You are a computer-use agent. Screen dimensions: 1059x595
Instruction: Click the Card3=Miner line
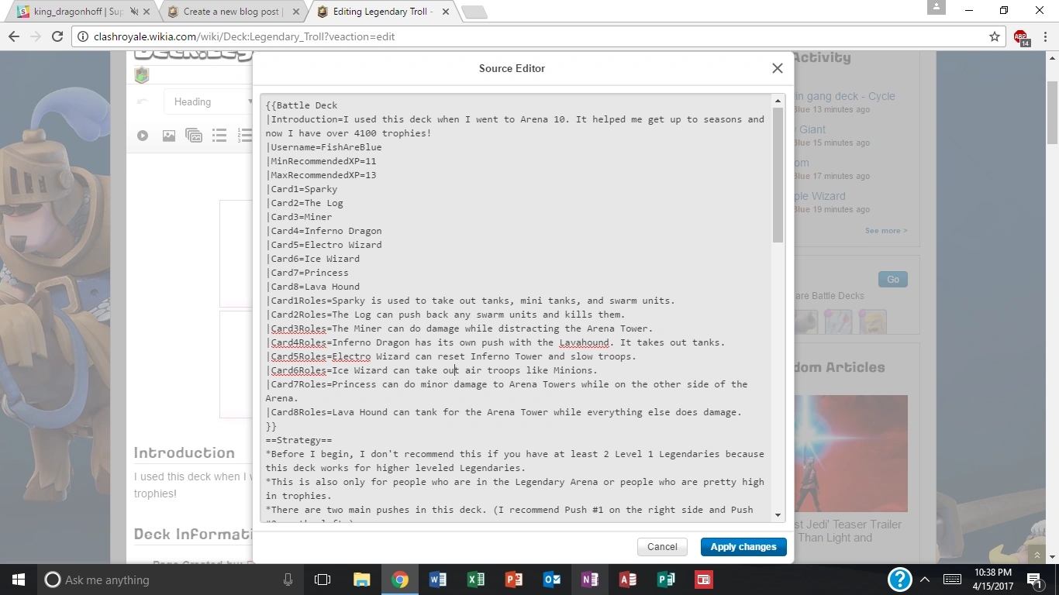tap(298, 217)
